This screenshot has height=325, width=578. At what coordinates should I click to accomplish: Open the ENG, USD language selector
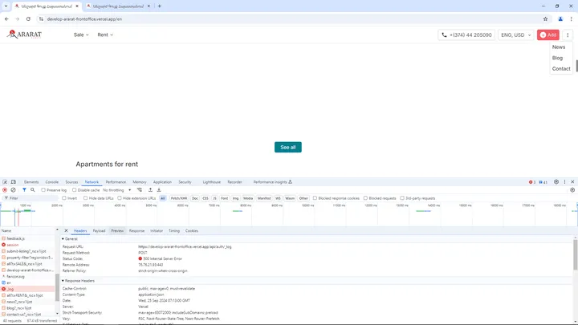click(x=514, y=35)
